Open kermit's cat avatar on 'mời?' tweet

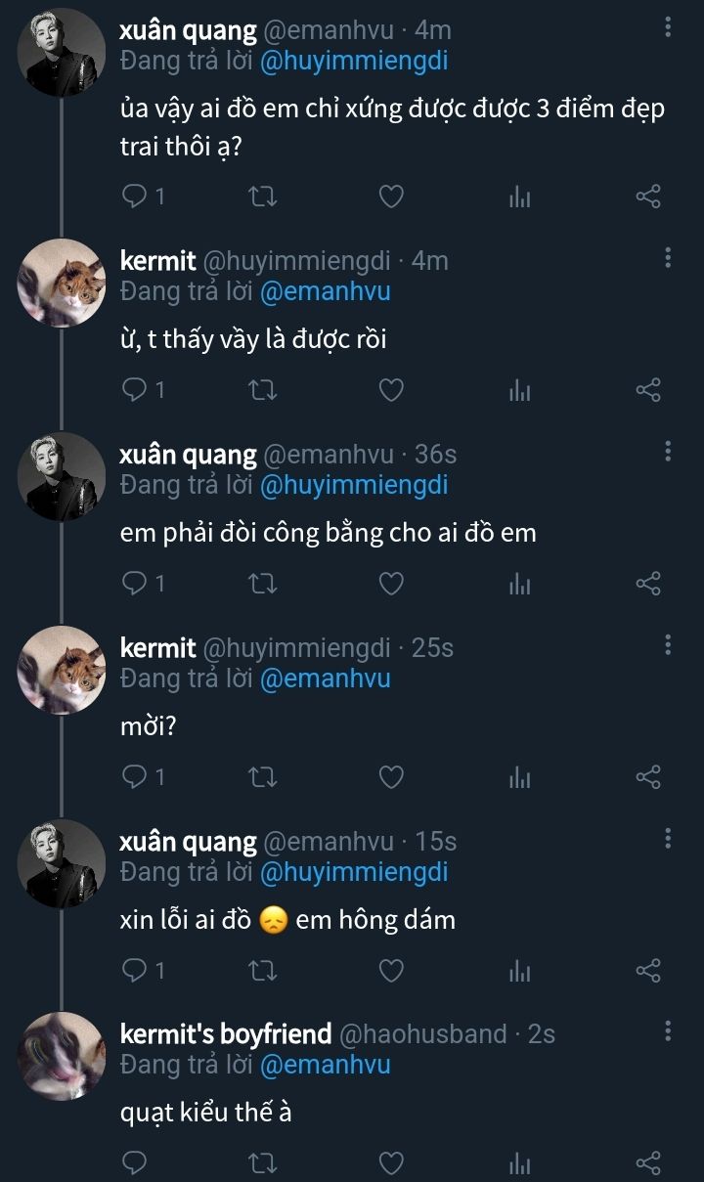[x=62, y=670]
